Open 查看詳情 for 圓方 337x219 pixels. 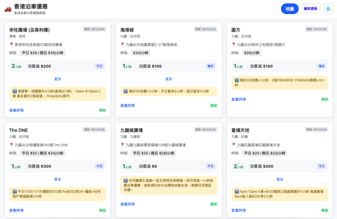point(239,99)
